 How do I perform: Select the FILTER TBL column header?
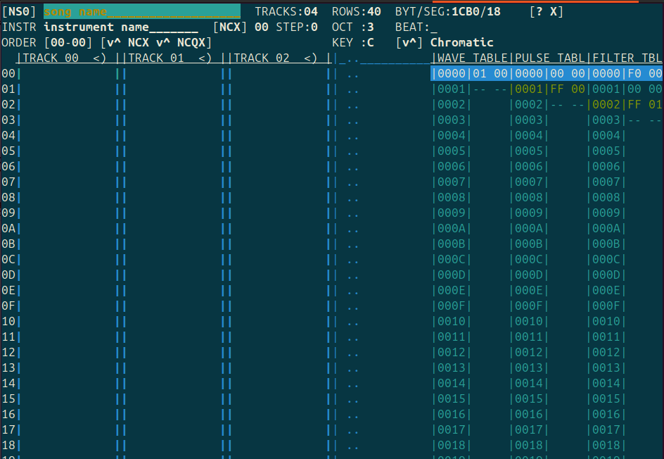coord(627,58)
